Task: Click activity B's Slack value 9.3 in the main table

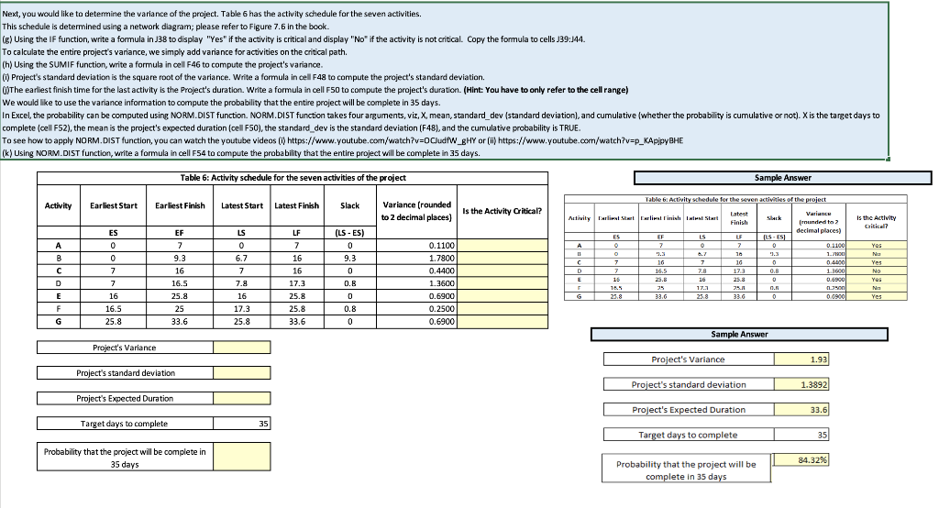Action: click(x=349, y=259)
